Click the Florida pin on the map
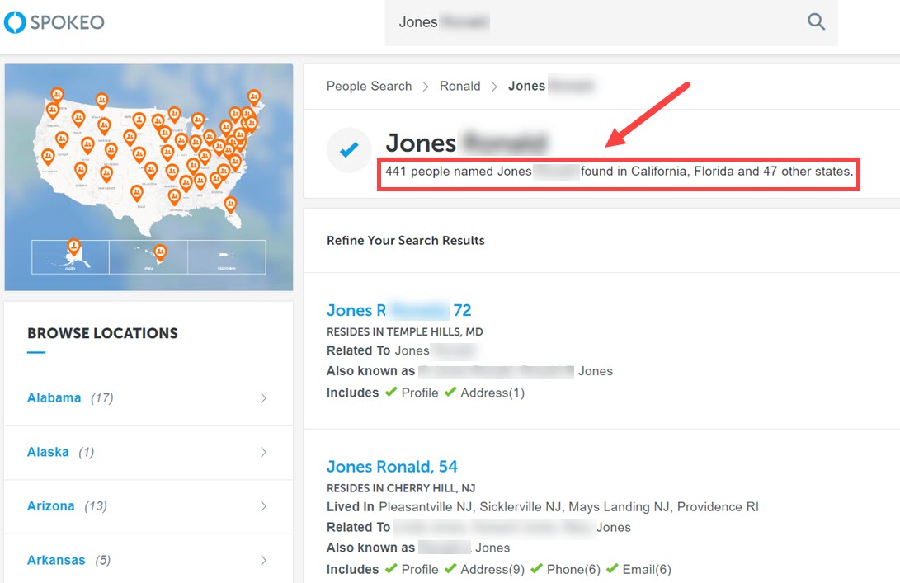 230,204
